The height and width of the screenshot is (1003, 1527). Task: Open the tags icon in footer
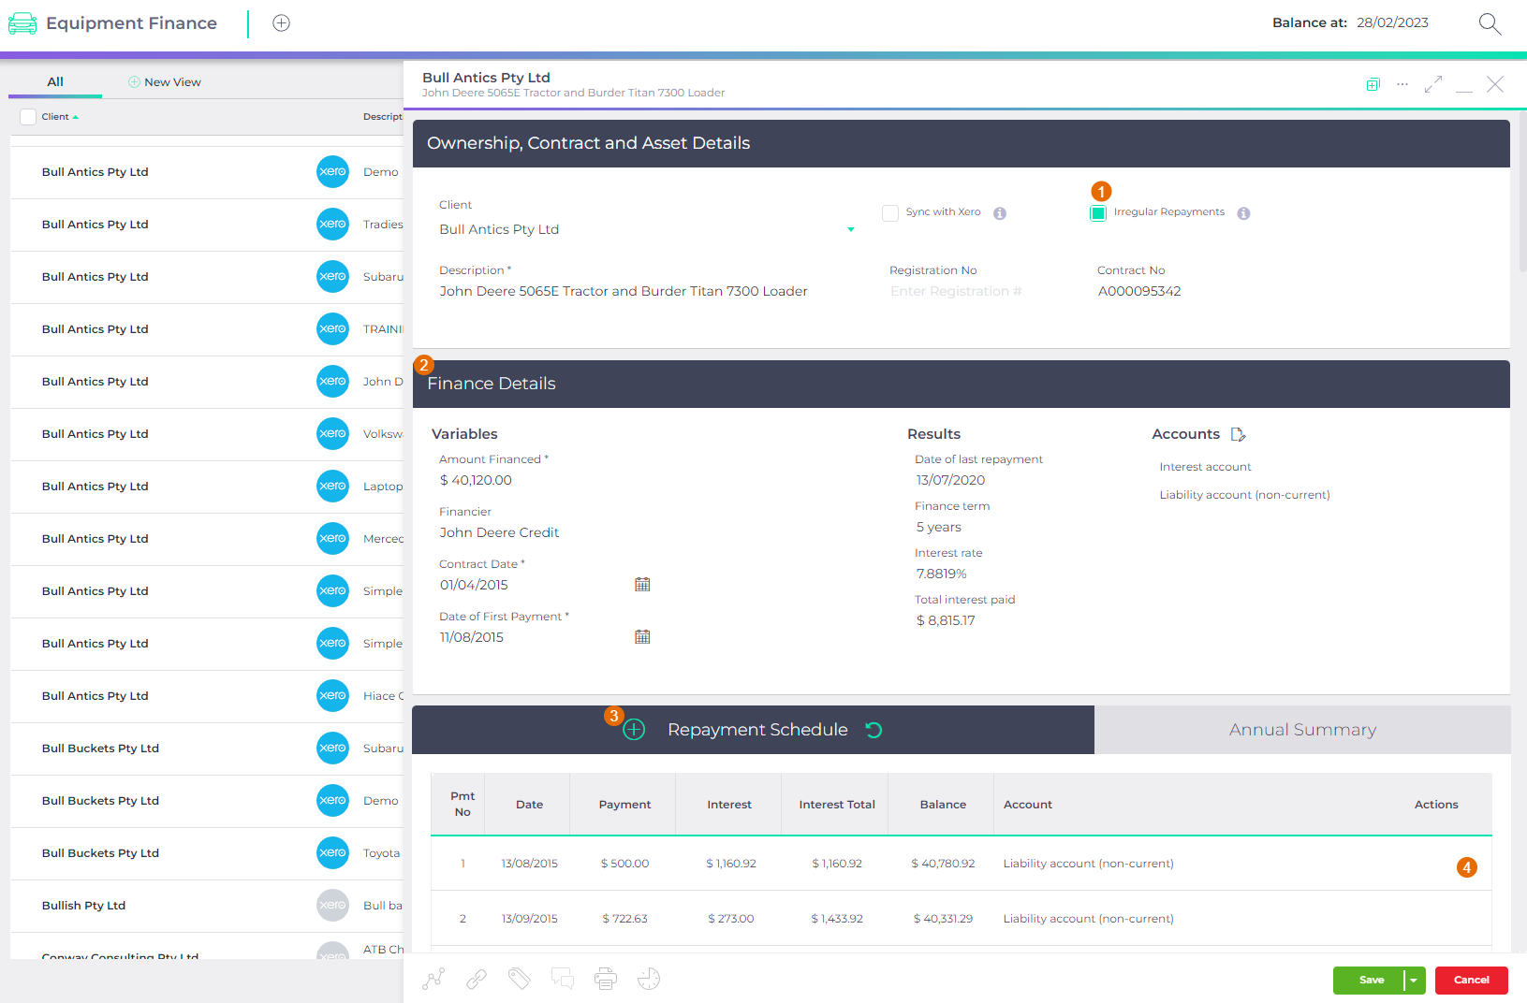click(520, 980)
